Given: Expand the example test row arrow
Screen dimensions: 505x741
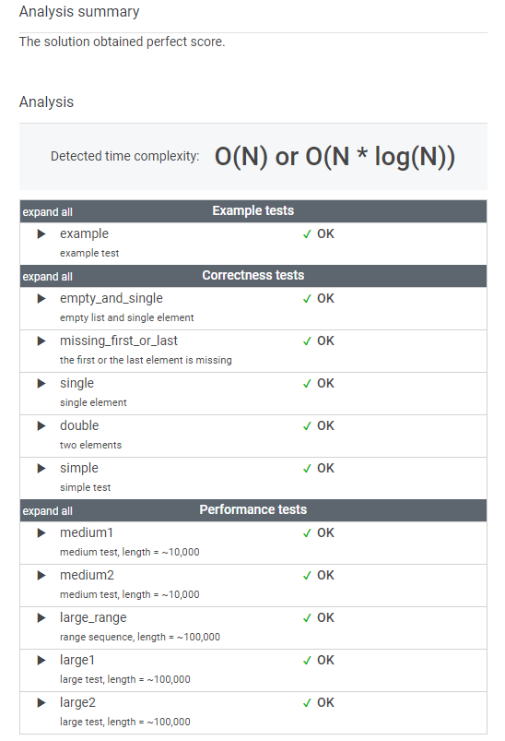Looking at the screenshot, I should click(41, 233).
